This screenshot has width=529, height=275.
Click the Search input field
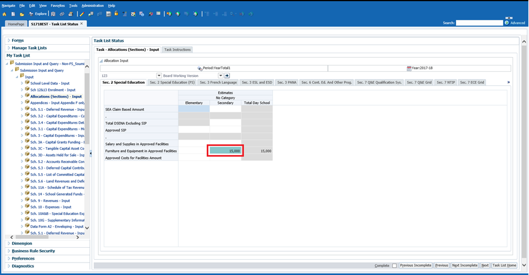point(479,23)
